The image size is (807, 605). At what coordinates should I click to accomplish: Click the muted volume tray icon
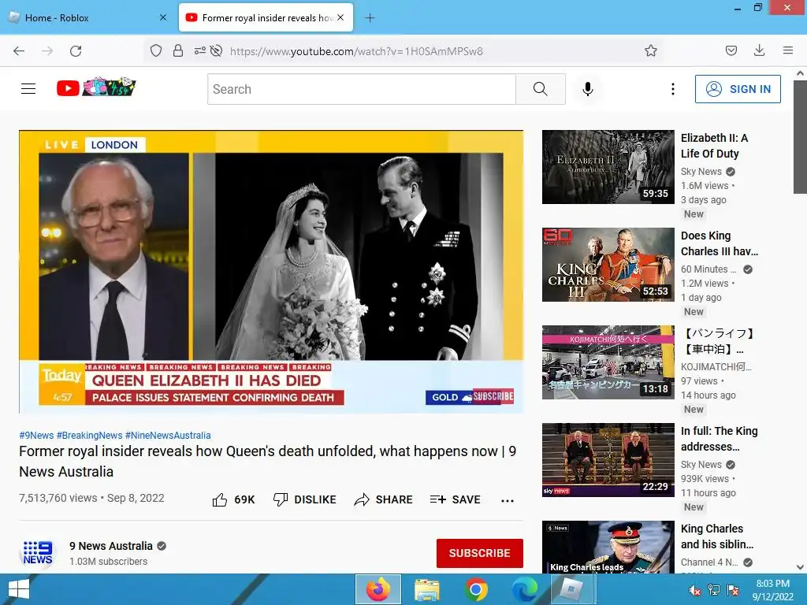tap(695, 590)
